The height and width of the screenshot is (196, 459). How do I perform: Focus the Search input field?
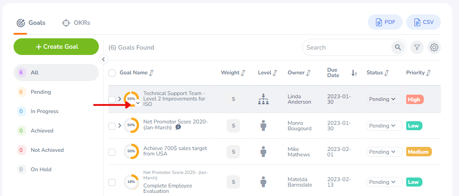(348, 47)
